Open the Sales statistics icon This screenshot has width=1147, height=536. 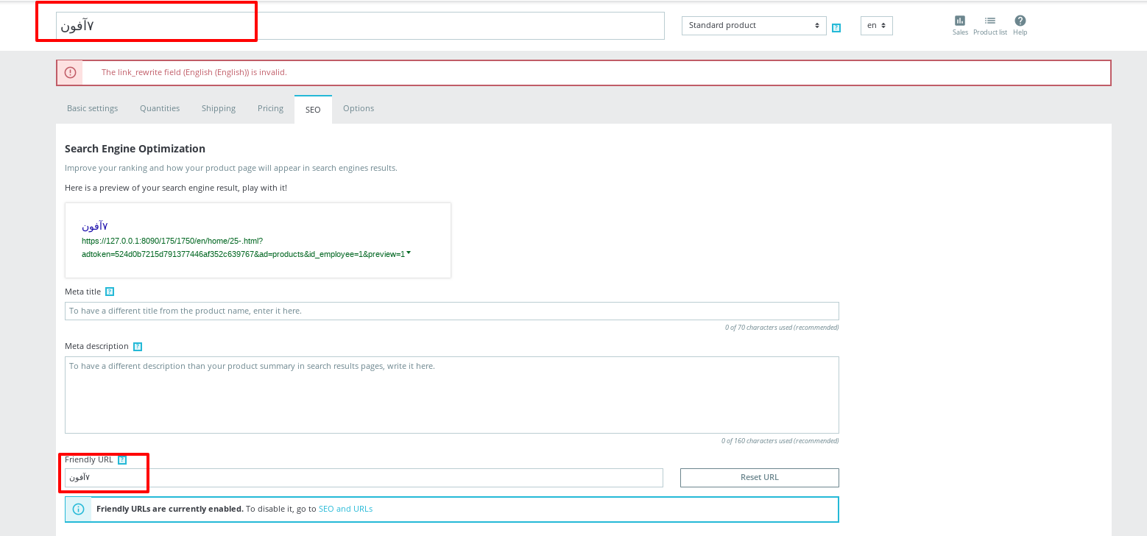click(x=960, y=25)
